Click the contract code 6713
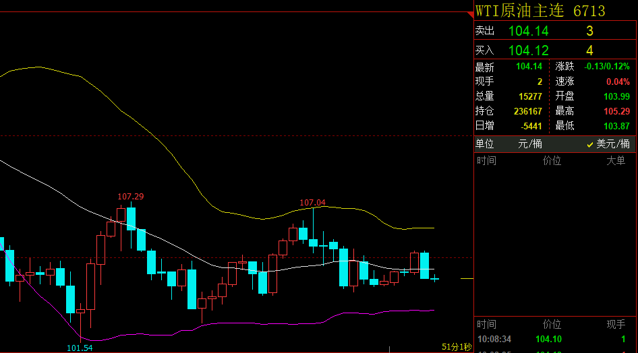This screenshot has height=353, width=638. tap(589, 11)
